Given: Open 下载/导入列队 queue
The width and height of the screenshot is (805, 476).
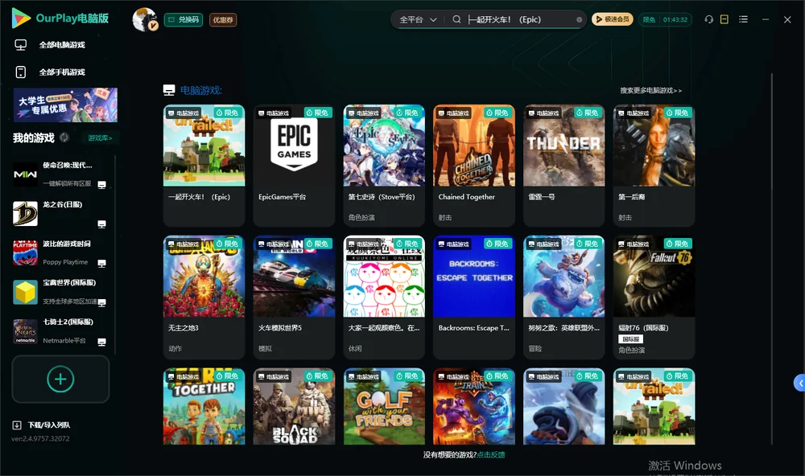Looking at the screenshot, I should pos(49,425).
